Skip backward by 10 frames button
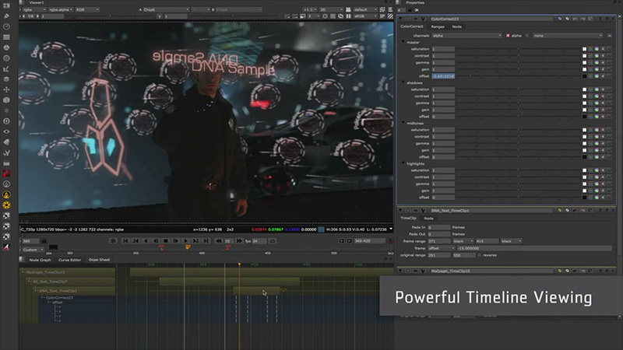 pyautogui.click(x=219, y=241)
